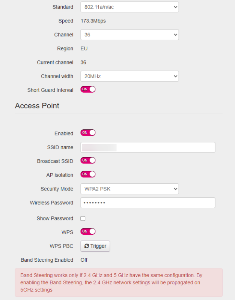Click the Band Steering Enabled Off value

click(84, 260)
